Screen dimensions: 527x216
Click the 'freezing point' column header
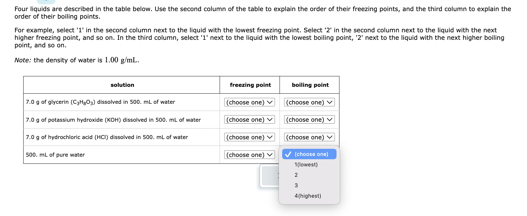coord(250,85)
